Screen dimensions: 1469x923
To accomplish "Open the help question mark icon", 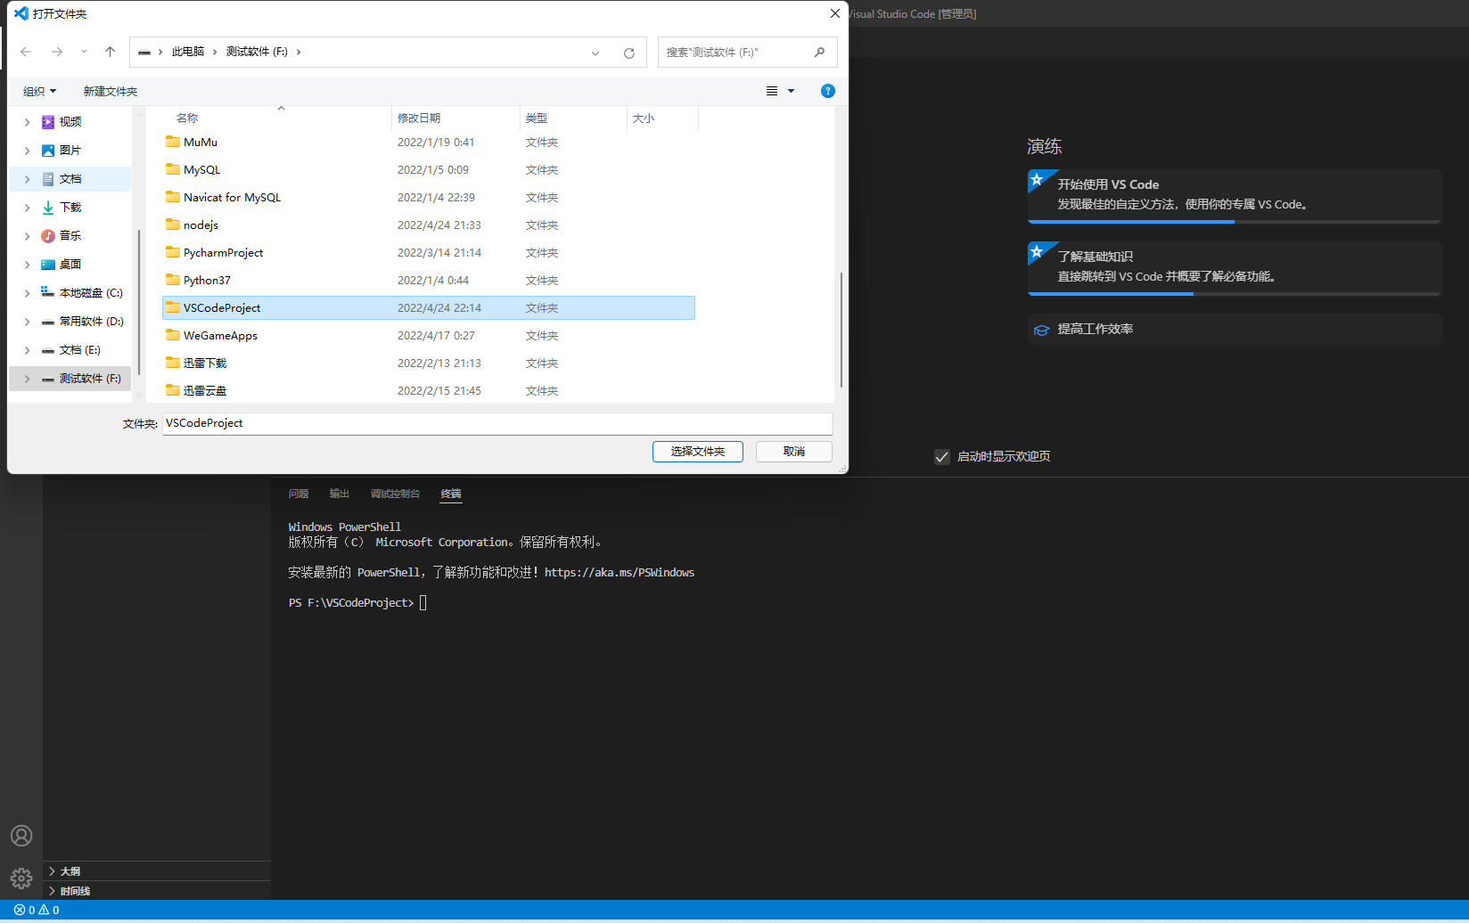I will (828, 91).
